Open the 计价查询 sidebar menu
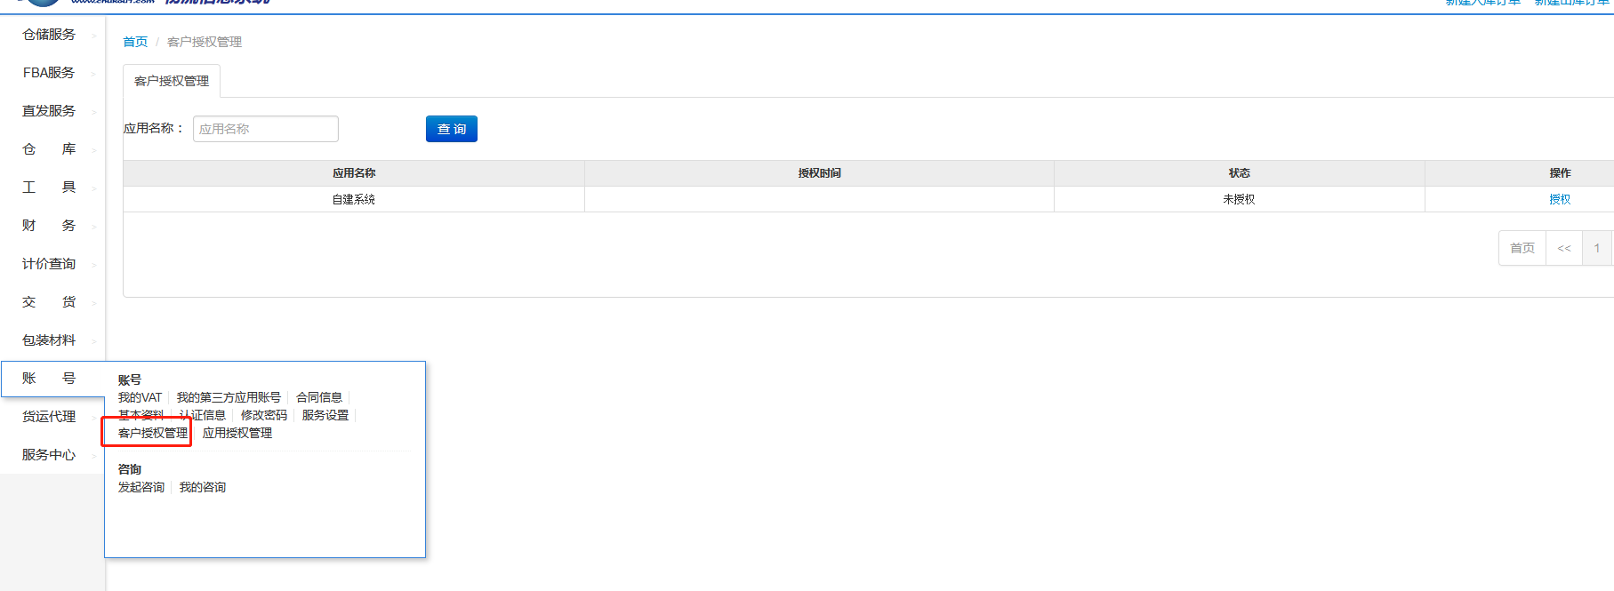The width and height of the screenshot is (1614, 591). coord(49,264)
